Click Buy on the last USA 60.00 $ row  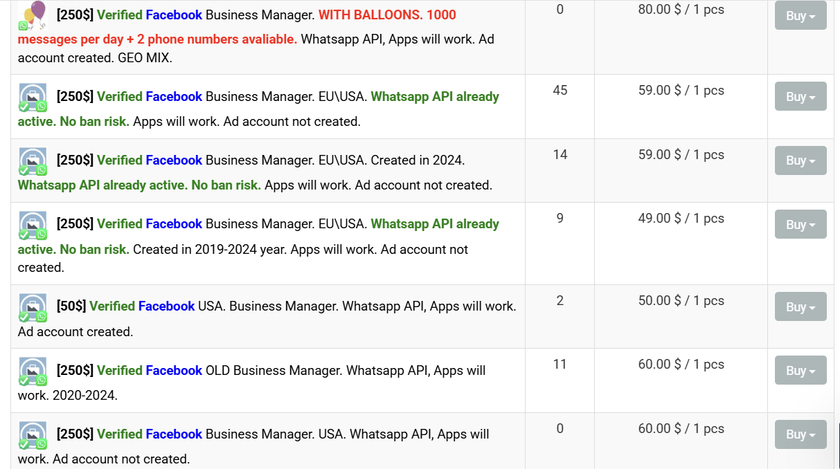(x=801, y=434)
